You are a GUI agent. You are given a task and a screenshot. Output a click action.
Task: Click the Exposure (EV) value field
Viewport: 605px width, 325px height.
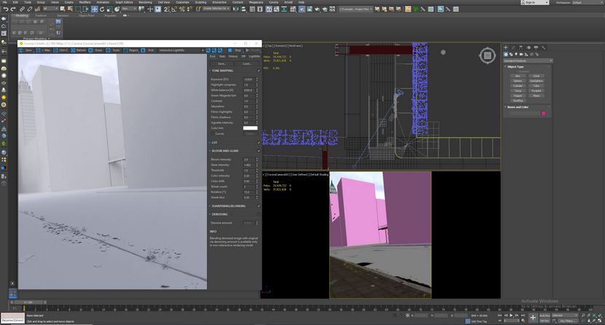(248, 79)
